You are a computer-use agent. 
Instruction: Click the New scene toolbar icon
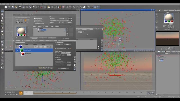[6, 7]
